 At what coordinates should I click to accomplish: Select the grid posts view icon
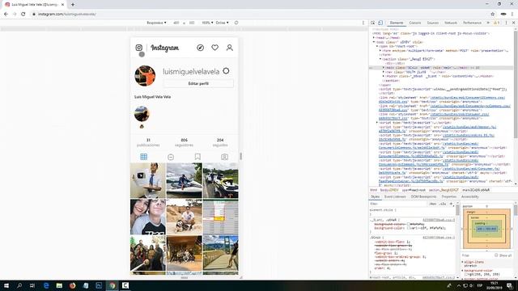(x=144, y=157)
